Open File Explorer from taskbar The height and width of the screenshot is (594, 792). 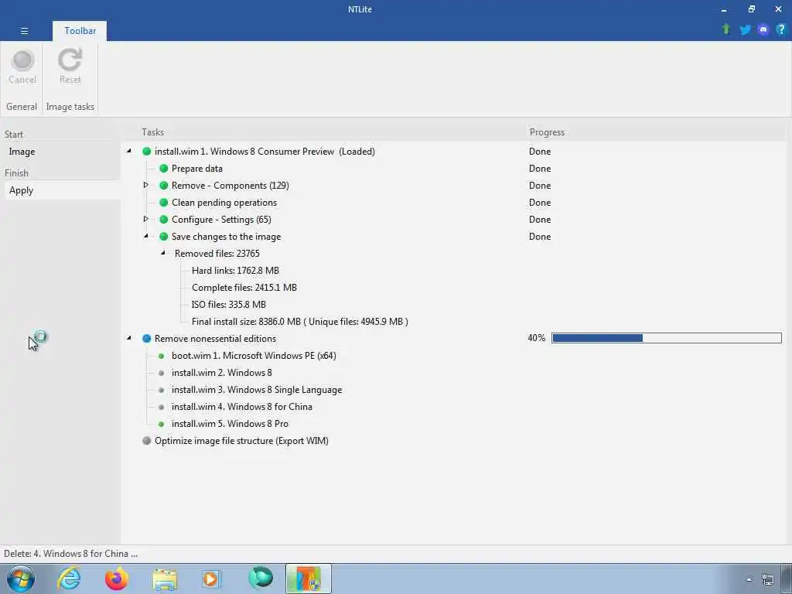[x=165, y=579]
